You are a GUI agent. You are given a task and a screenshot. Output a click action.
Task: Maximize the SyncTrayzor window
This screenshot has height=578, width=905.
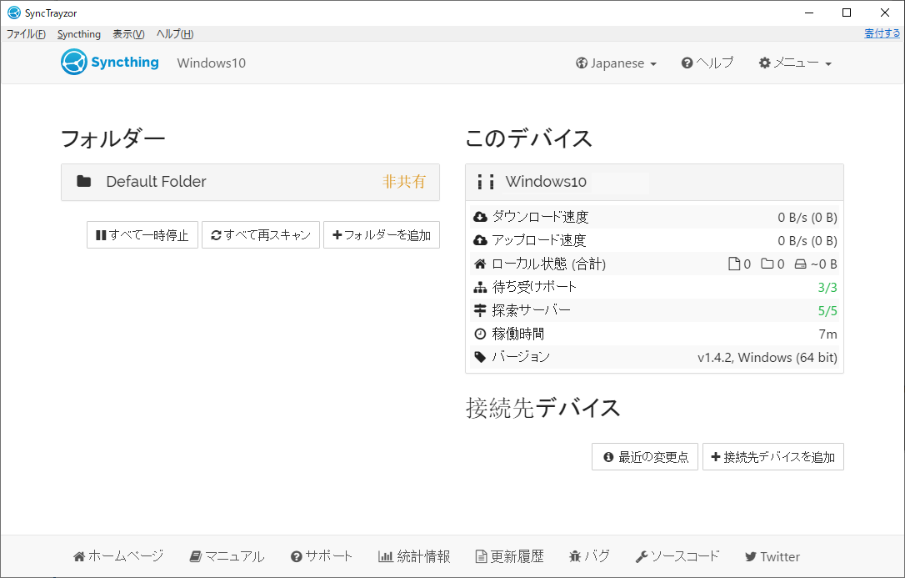(x=847, y=13)
